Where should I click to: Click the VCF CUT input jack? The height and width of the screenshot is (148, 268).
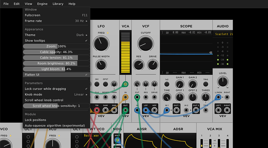(x=137, y=97)
